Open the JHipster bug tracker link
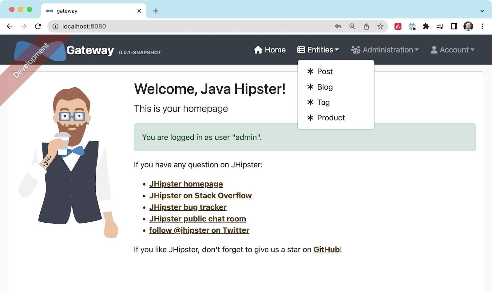This screenshot has height=293, width=492. [x=188, y=207]
